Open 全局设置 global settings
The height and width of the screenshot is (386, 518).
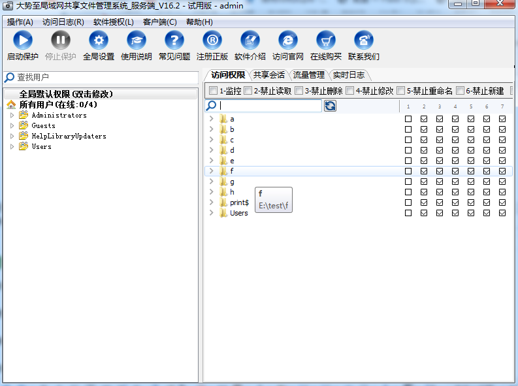pyautogui.click(x=99, y=40)
